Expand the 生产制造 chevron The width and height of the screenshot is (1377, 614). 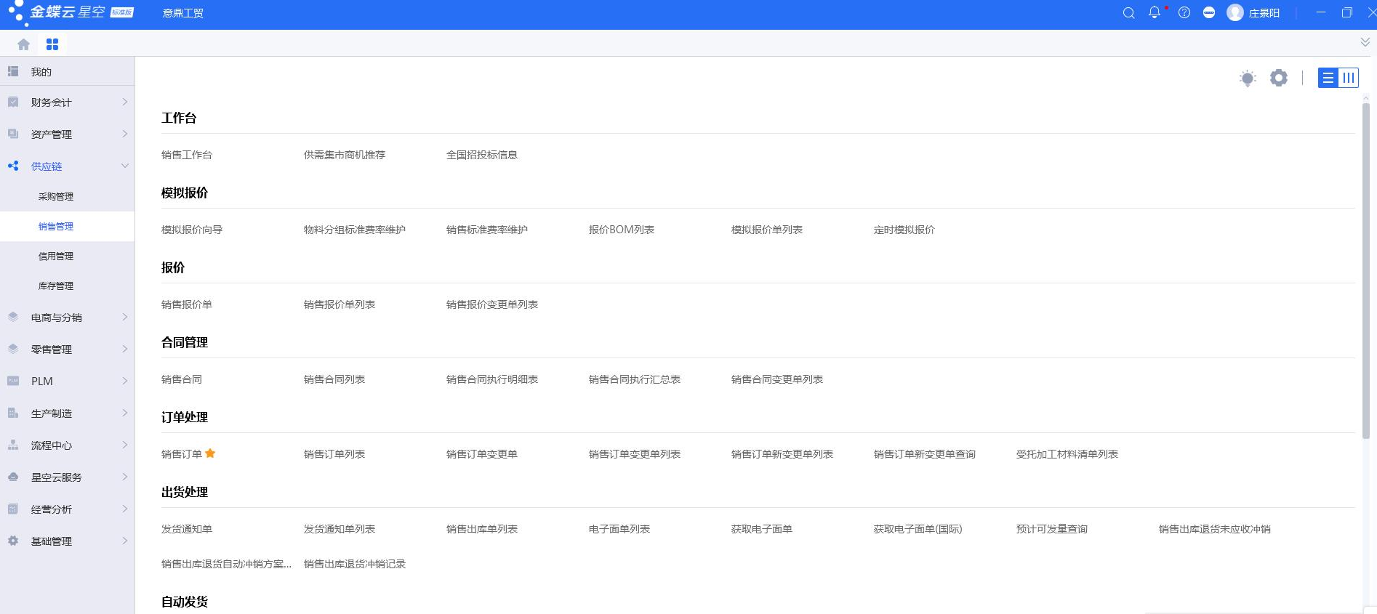[x=124, y=413]
